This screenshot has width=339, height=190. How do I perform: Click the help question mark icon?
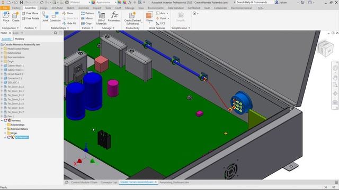[x=310, y=2]
